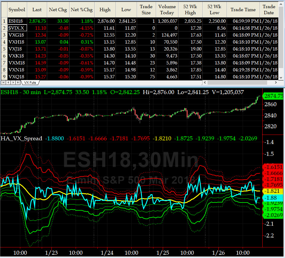Click the Net %Chg column header
285x258 pixels.
(x=82, y=10)
